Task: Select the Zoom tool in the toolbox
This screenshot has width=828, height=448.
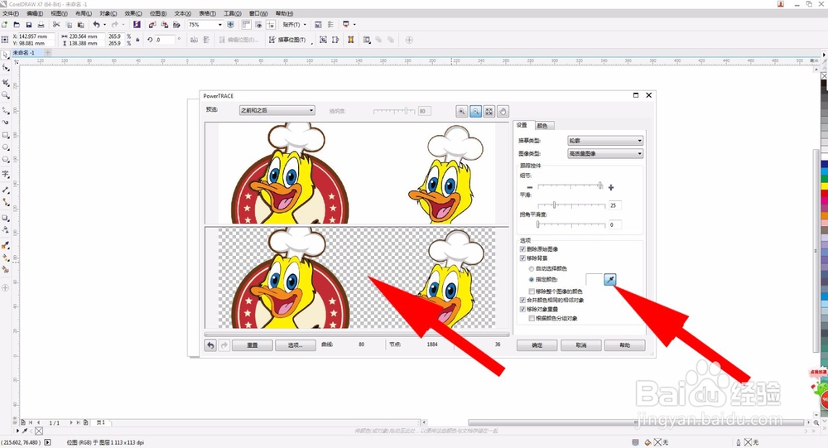Action: [x=5, y=95]
